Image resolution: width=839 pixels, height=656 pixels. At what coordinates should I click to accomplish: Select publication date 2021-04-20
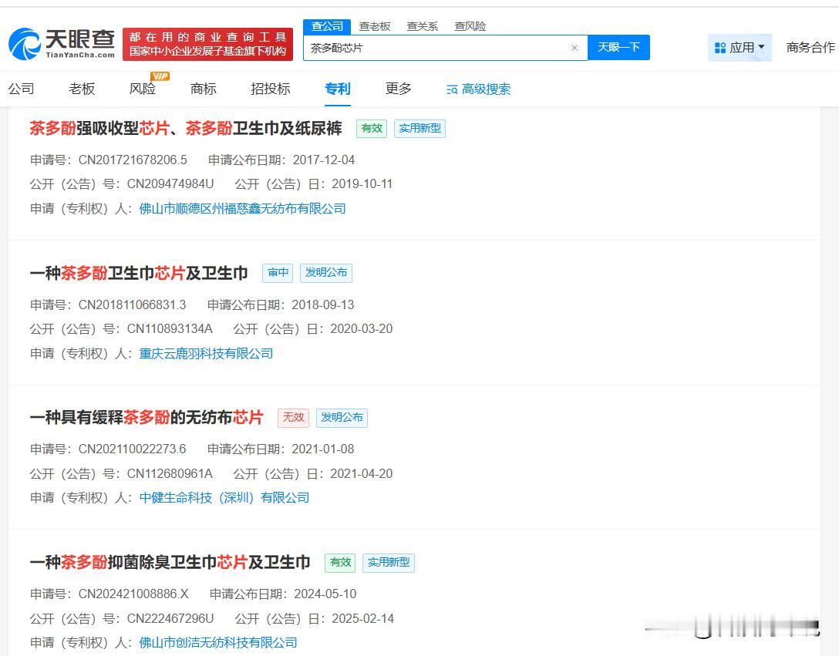(x=361, y=473)
